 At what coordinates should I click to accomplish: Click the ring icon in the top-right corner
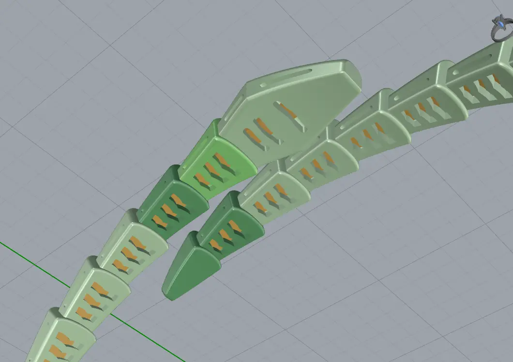[x=502, y=29]
